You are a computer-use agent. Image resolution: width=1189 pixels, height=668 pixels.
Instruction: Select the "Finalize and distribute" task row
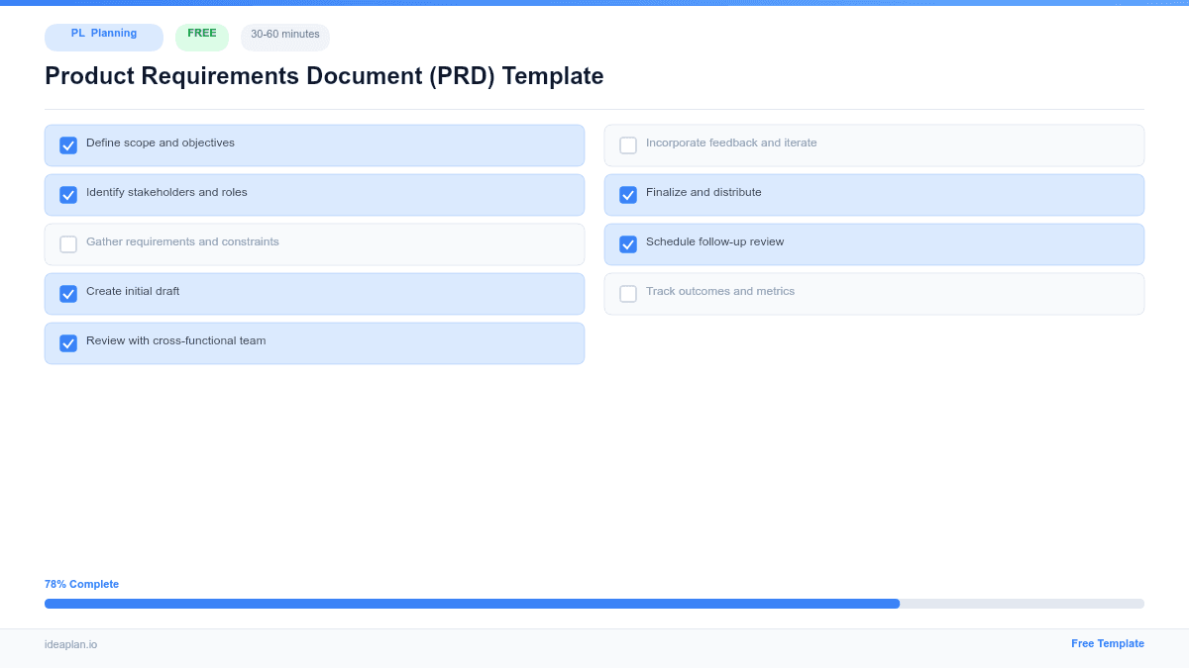pos(874,194)
